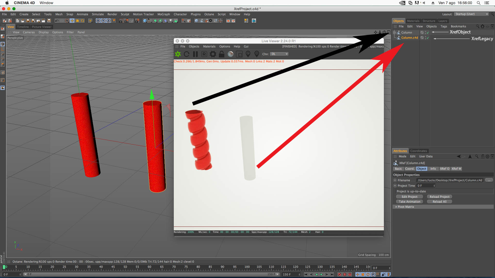Pause rendering in Live Viewer

coord(195,54)
